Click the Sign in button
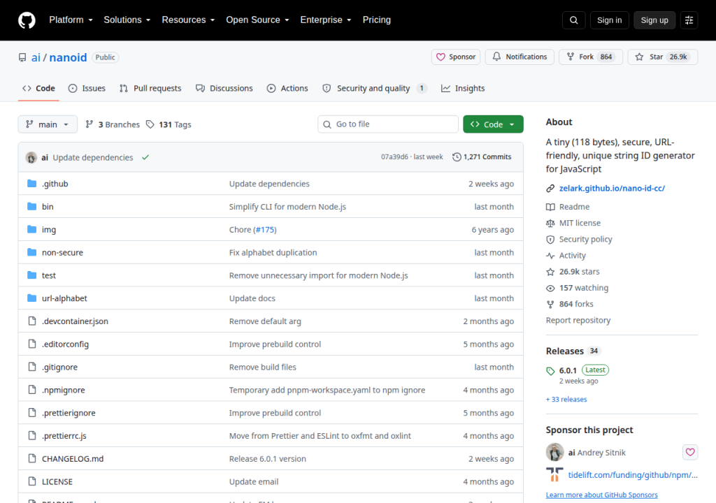Viewport: 716px width, 503px height. pyautogui.click(x=609, y=20)
